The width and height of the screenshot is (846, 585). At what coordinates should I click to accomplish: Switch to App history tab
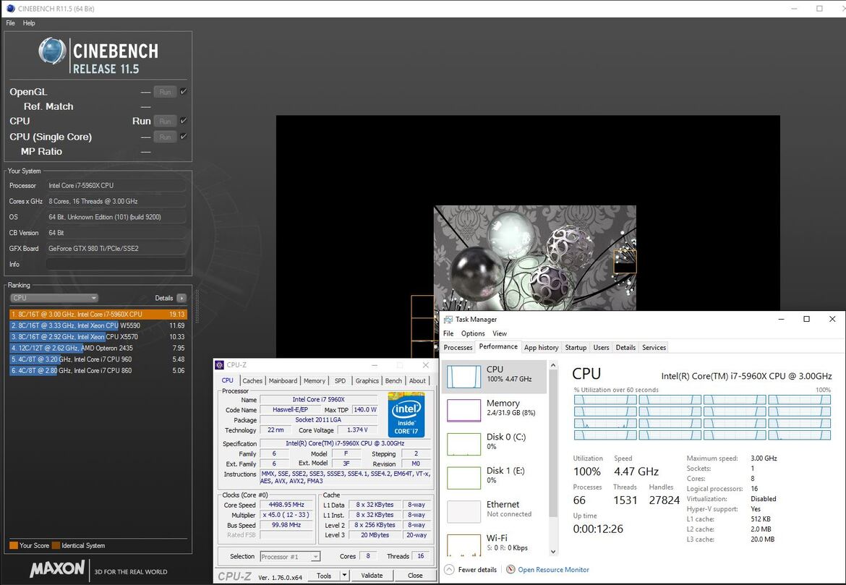[x=541, y=348]
